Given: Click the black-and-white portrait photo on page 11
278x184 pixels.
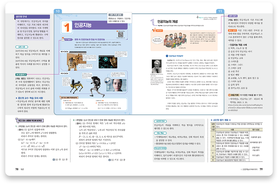Looking at the screenshot, I should [x=157, y=66].
